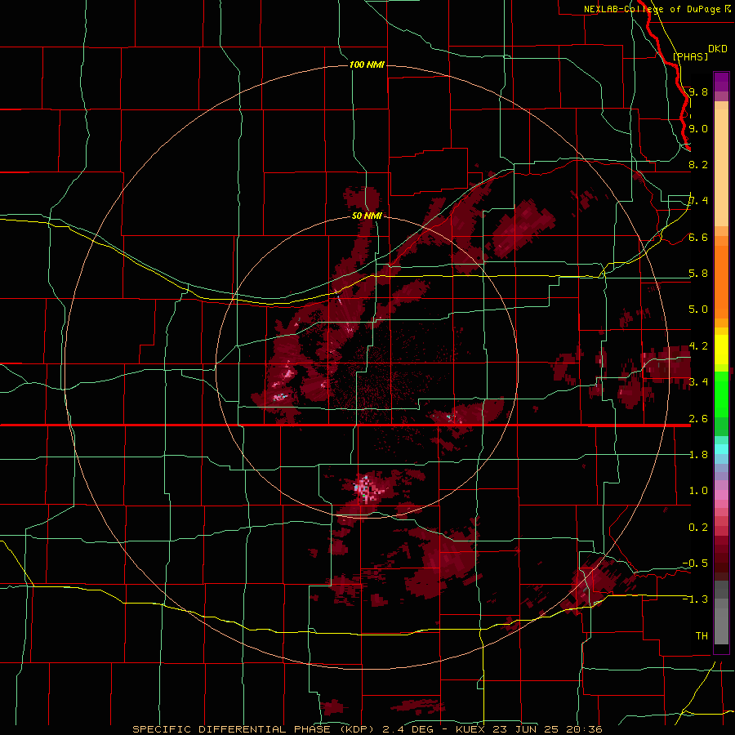Click the 50 NMI range ring label
The width and height of the screenshot is (735, 735).
367,216
